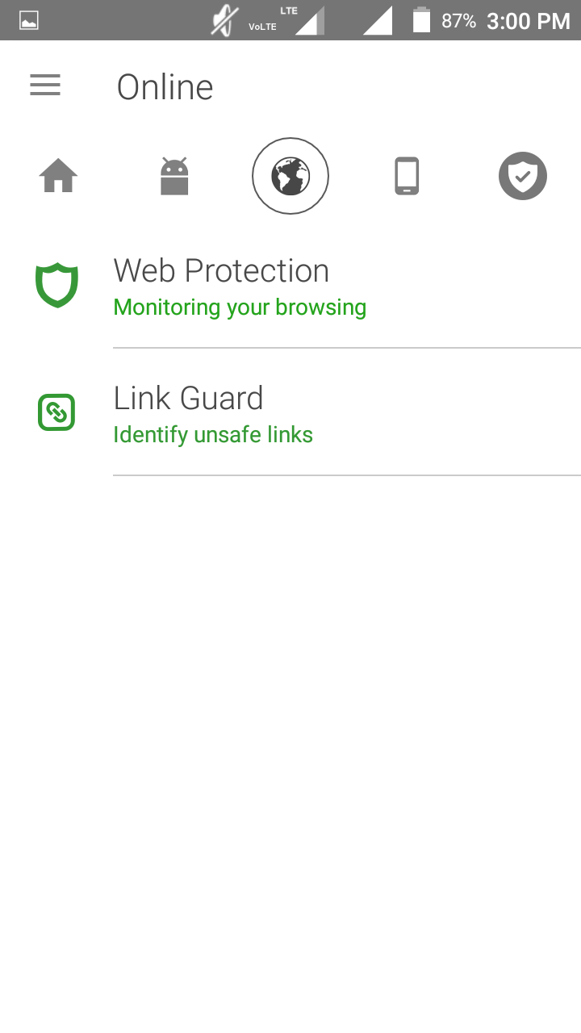
Task: Tap the 3:00 PM clock
Action: 529,21
